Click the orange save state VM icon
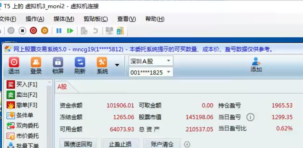303x148 pixels. pyautogui.click(x=45, y=31)
